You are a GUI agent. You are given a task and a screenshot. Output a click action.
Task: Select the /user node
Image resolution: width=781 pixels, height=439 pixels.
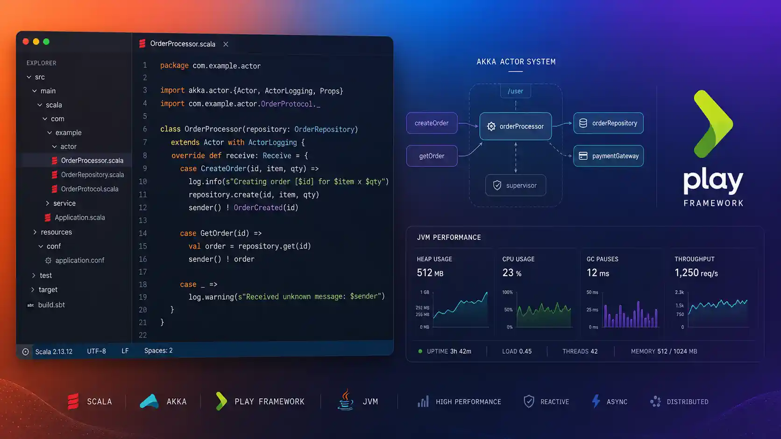[x=516, y=91]
